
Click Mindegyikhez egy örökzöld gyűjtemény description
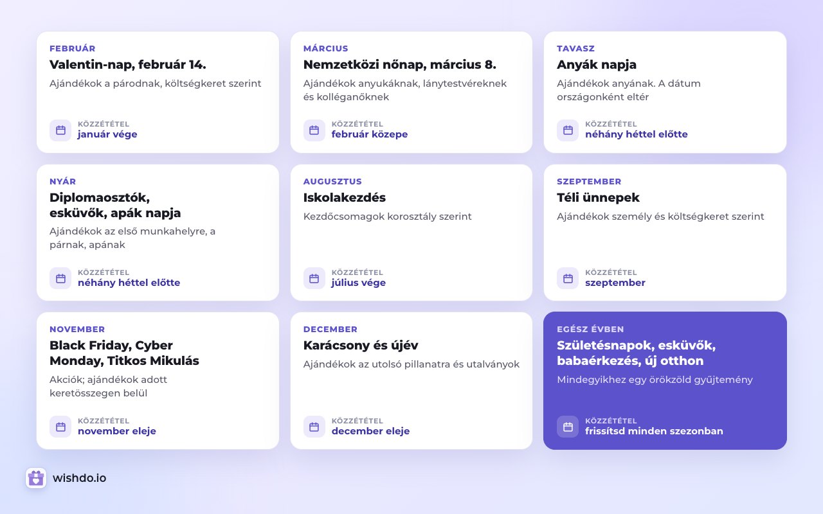tap(655, 380)
